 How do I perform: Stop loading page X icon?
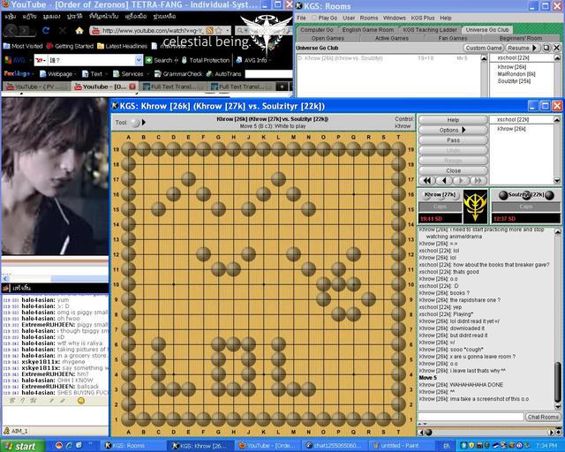pyautogui.click(x=63, y=31)
